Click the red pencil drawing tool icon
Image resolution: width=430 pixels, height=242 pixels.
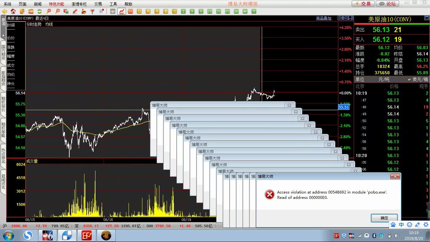[x=75, y=11]
